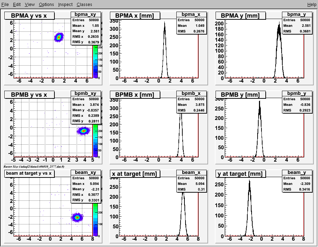Click RMS y 0.3679 in bpma_xy stats
Screen dimensions: 318x247
[x=86, y=42]
